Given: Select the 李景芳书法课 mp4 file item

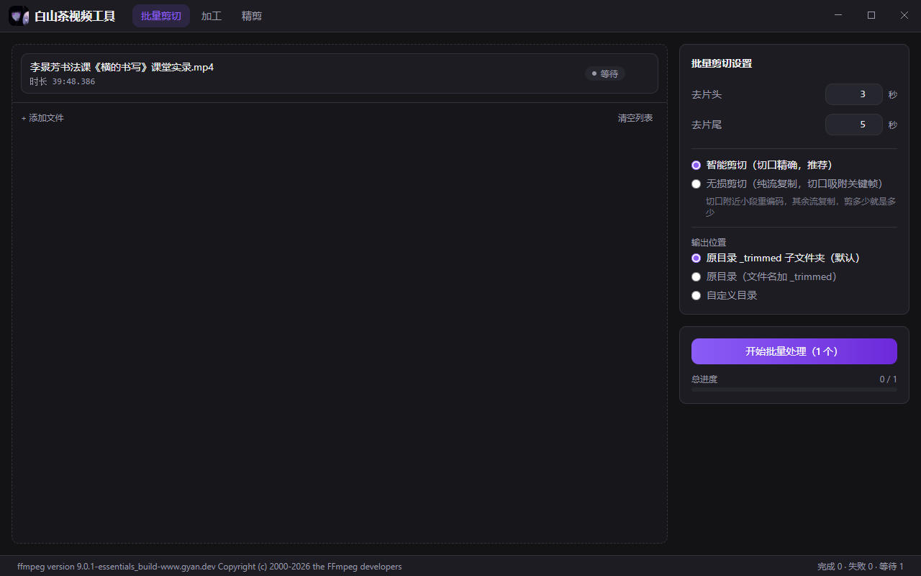Looking at the screenshot, I should [x=340, y=73].
